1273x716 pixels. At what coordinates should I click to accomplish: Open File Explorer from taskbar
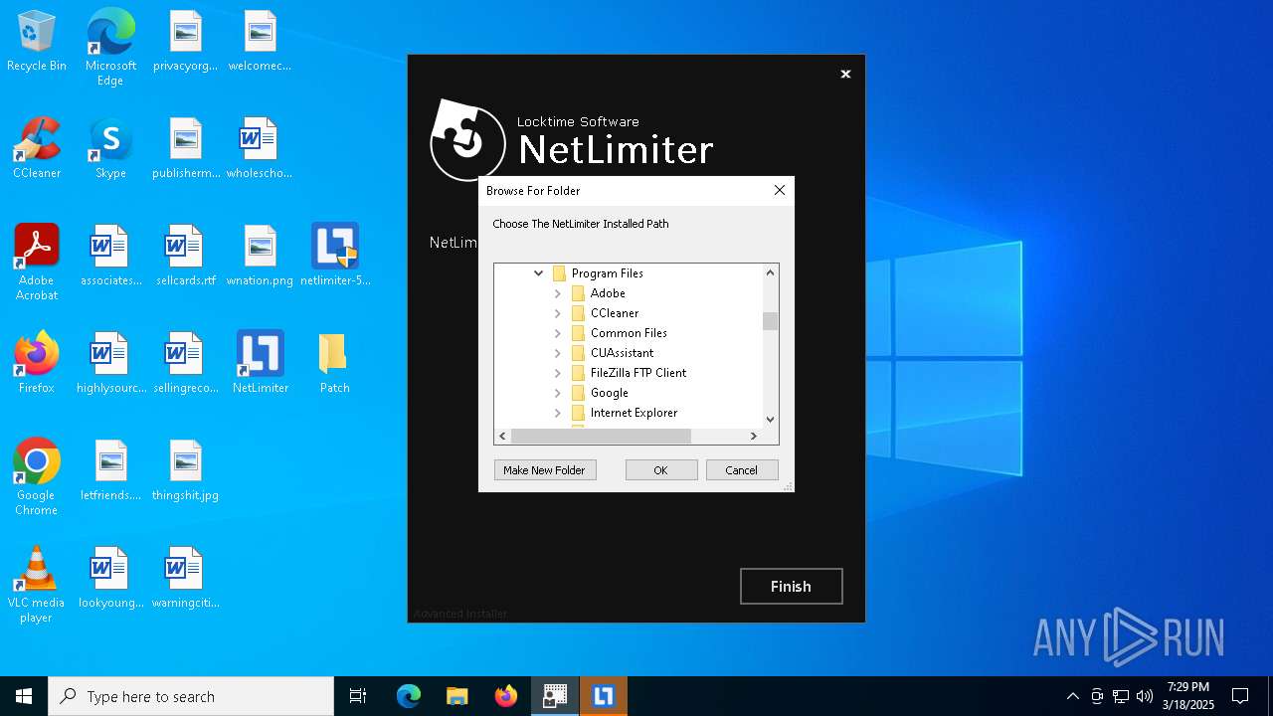tap(457, 696)
